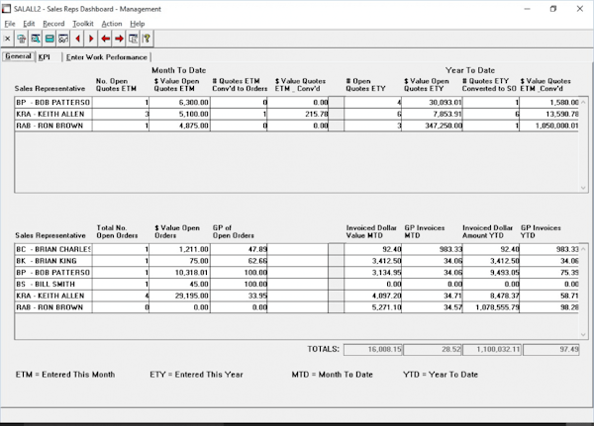Open the File menu
This screenshot has height=426, width=594.
(x=10, y=24)
